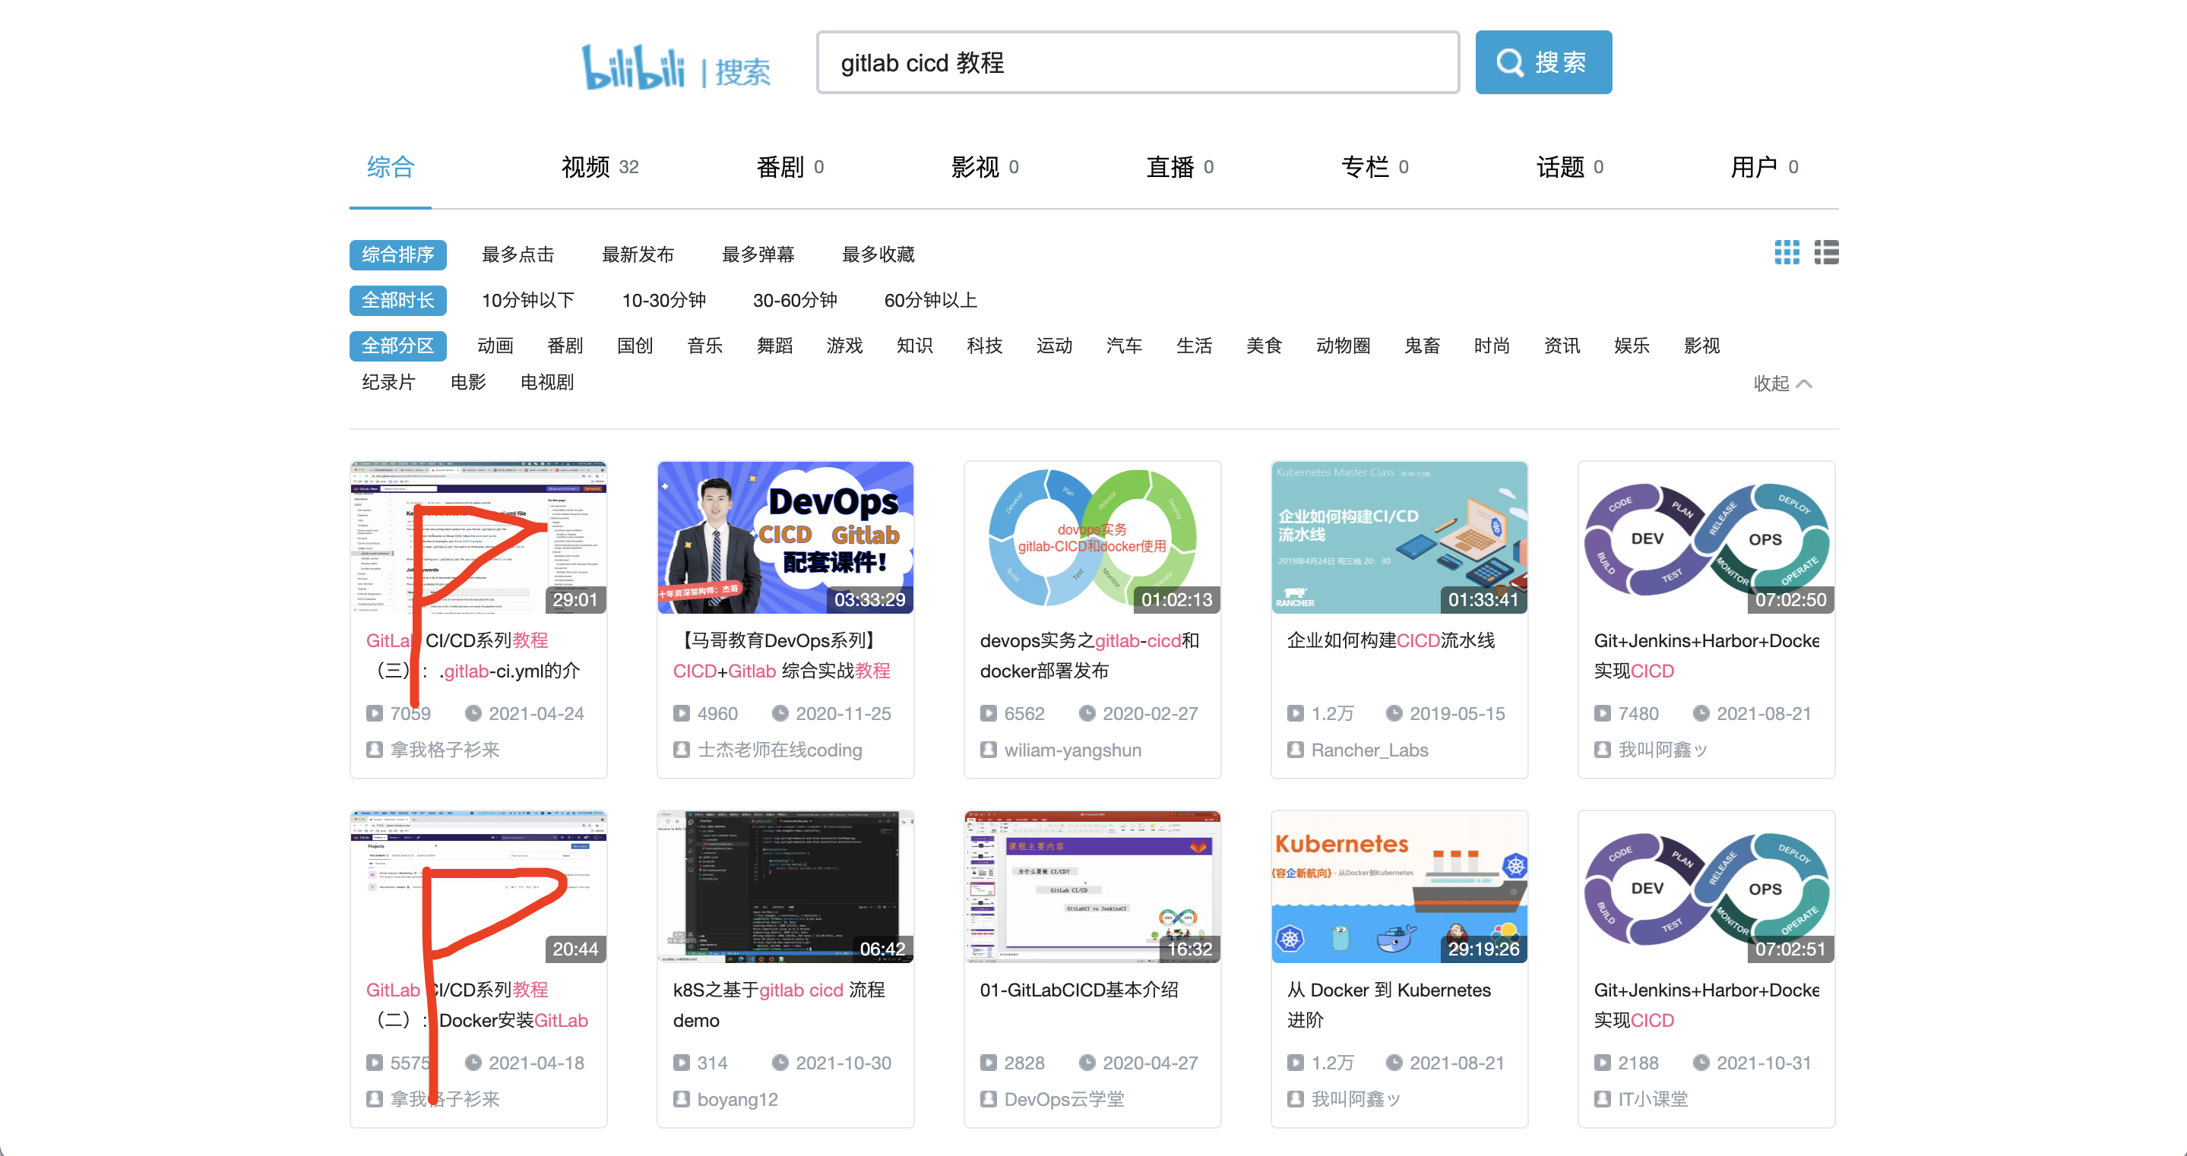Visit uploader Rancher_Labs
The width and height of the screenshot is (2187, 1156).
1369,750
